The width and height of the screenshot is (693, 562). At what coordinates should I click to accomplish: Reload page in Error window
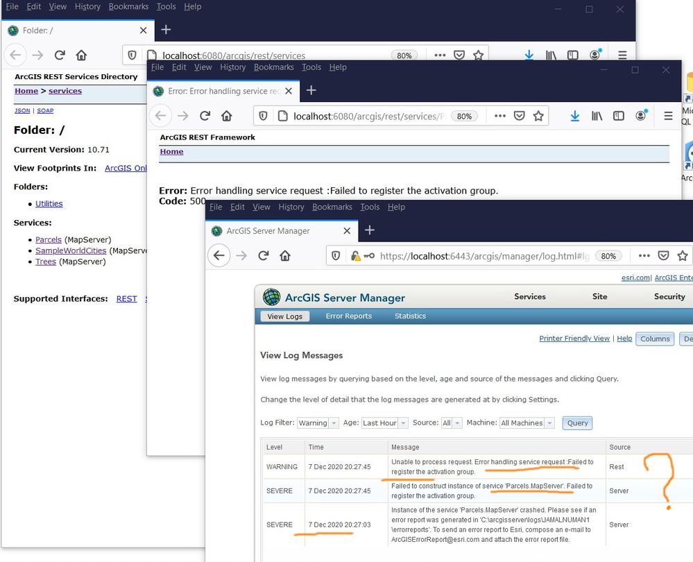205,116
